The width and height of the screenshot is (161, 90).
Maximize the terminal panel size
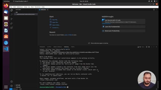click(154, 47)
